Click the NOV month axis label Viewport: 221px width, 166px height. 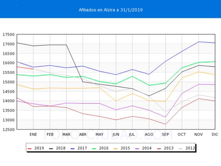click(199, 135)
